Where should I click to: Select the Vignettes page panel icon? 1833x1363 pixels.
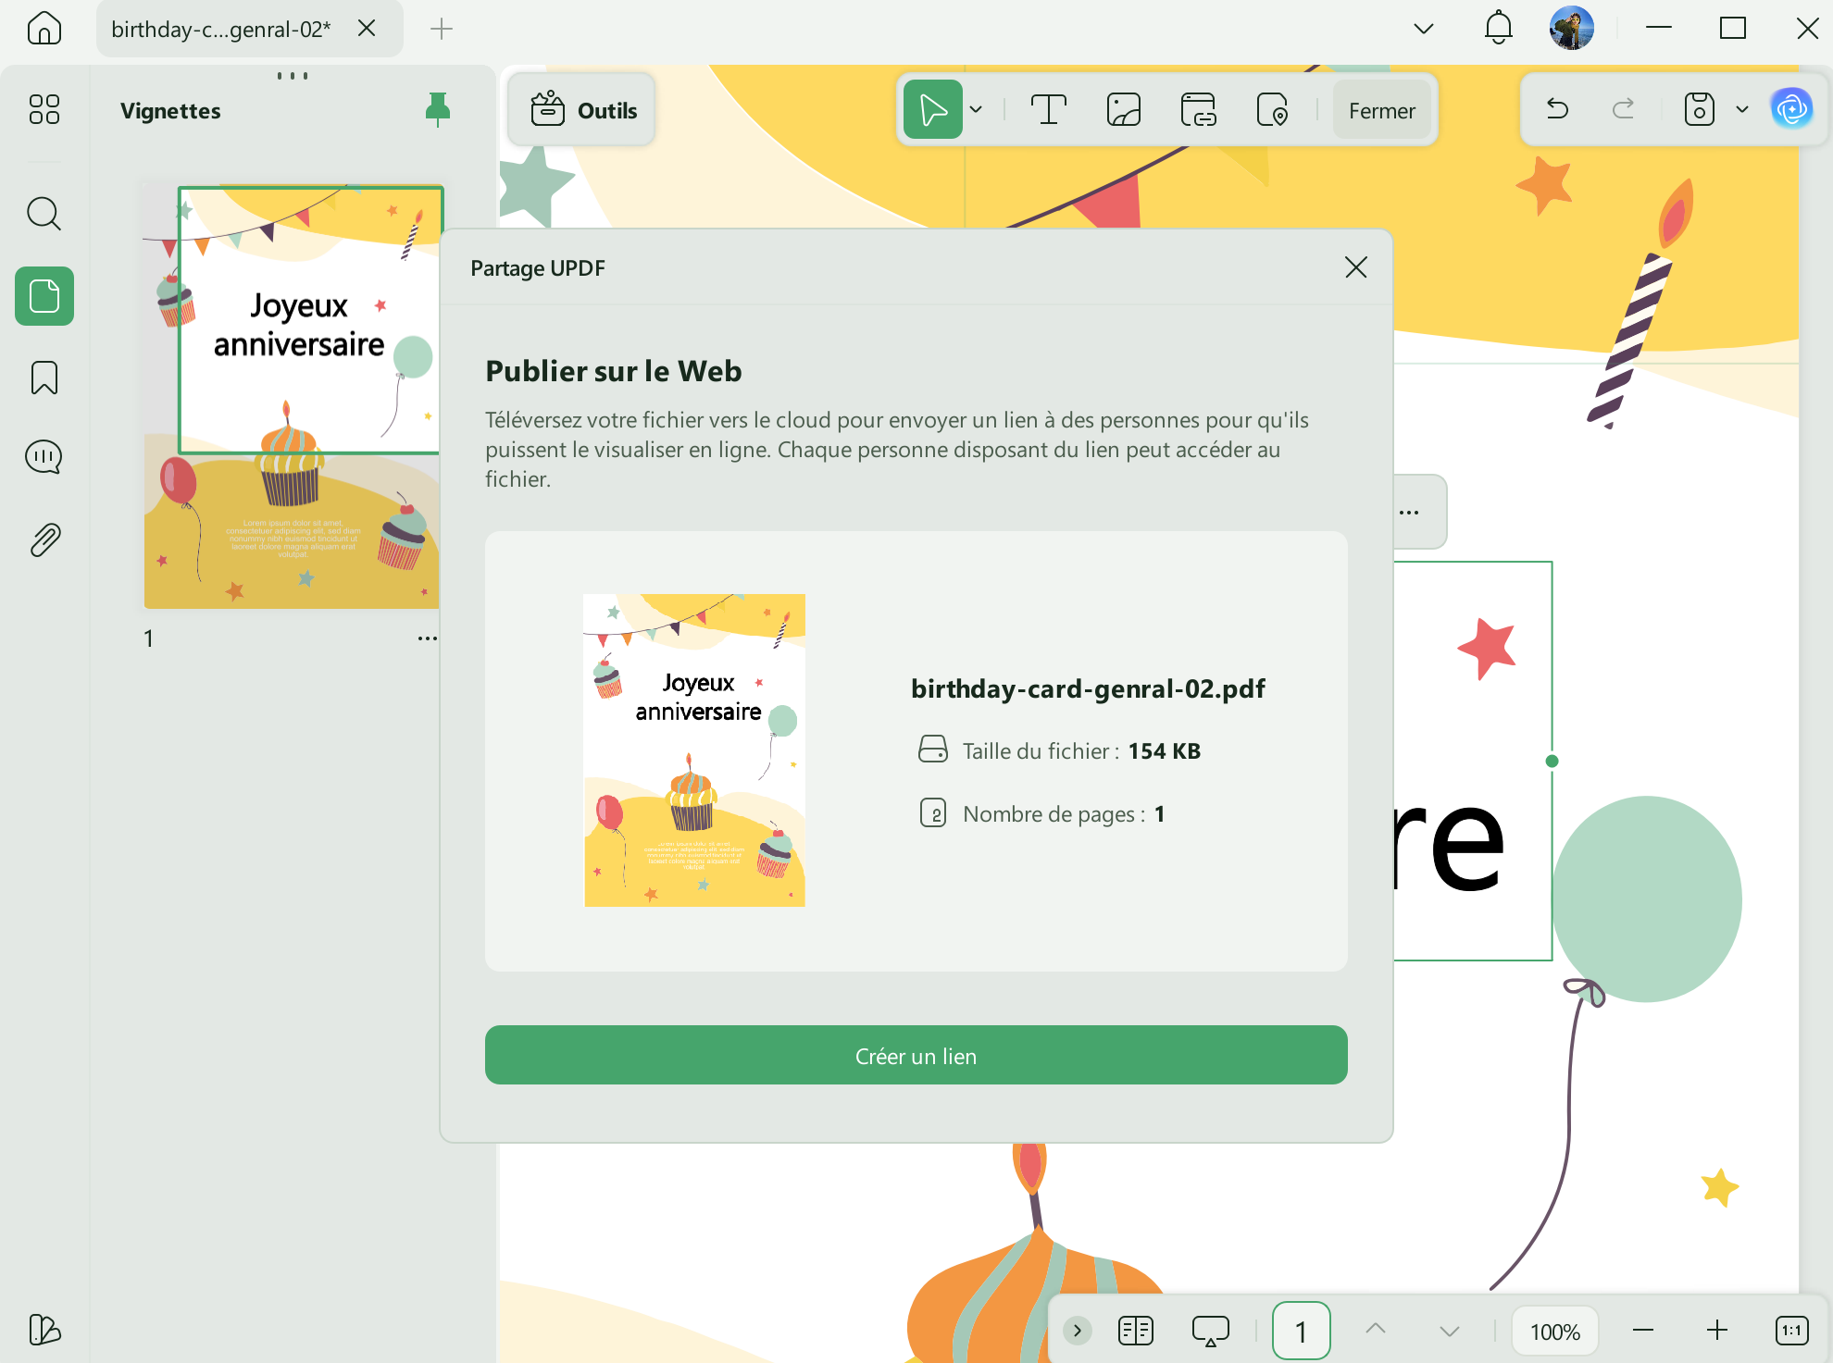point(44,296)
